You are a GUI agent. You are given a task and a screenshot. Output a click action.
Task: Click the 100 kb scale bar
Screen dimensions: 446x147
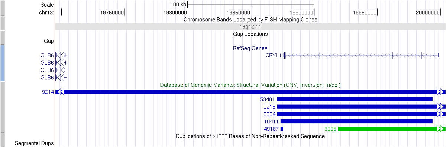pyautogui.click(x=251, y=4)
